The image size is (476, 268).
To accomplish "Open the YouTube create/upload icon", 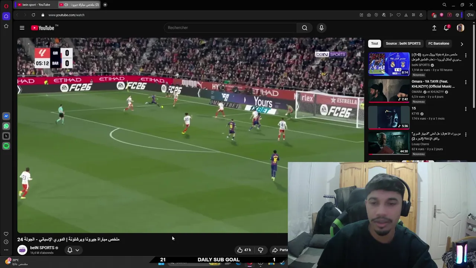I will tap(434, 28).
